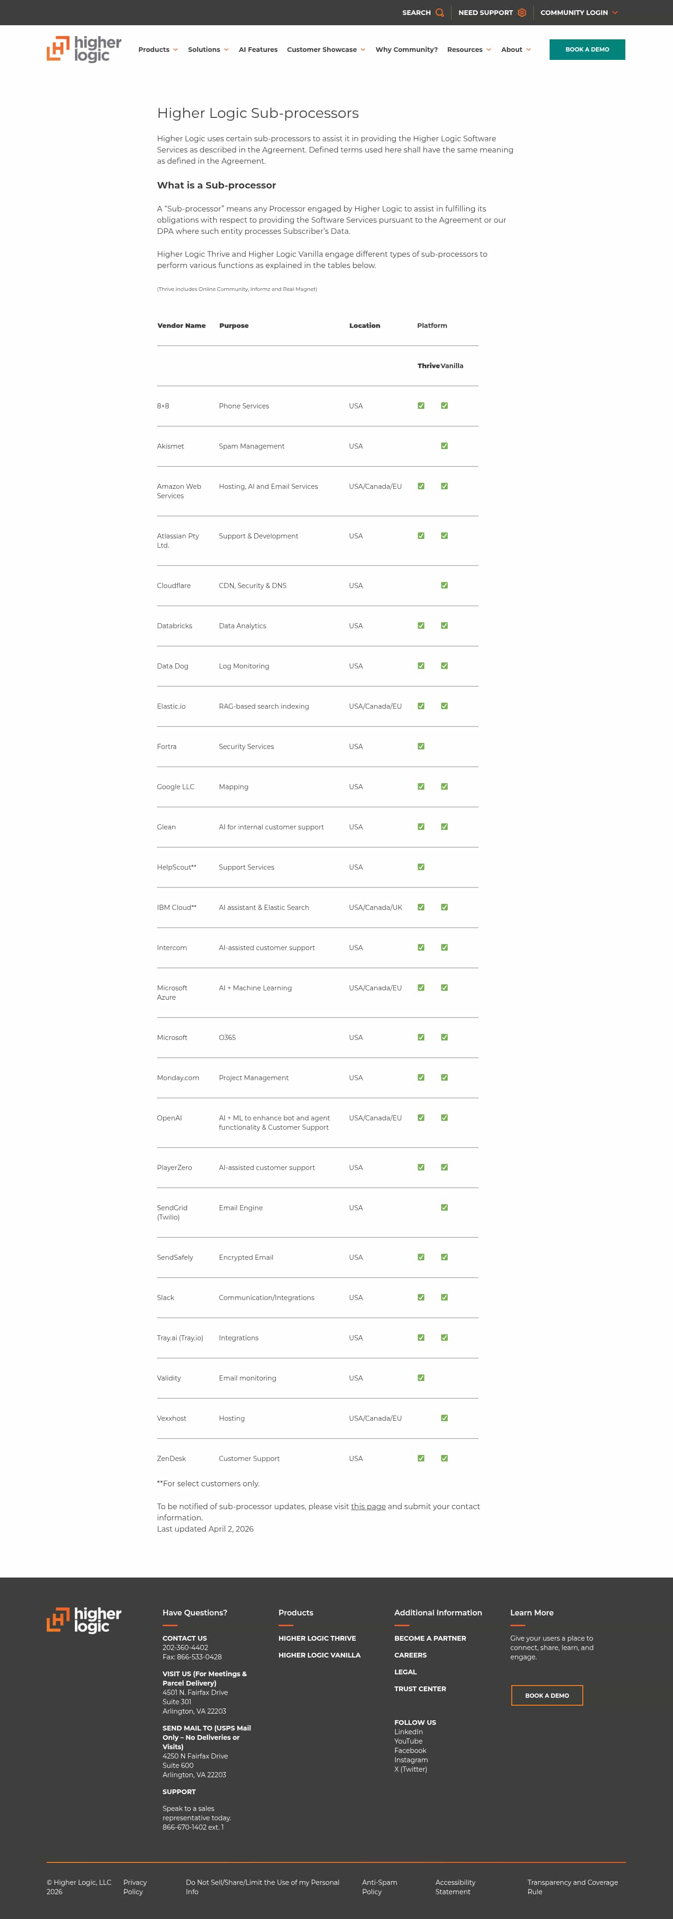Click the Higher Logic header logo
Screen dimensions: 673x1919
84,49
